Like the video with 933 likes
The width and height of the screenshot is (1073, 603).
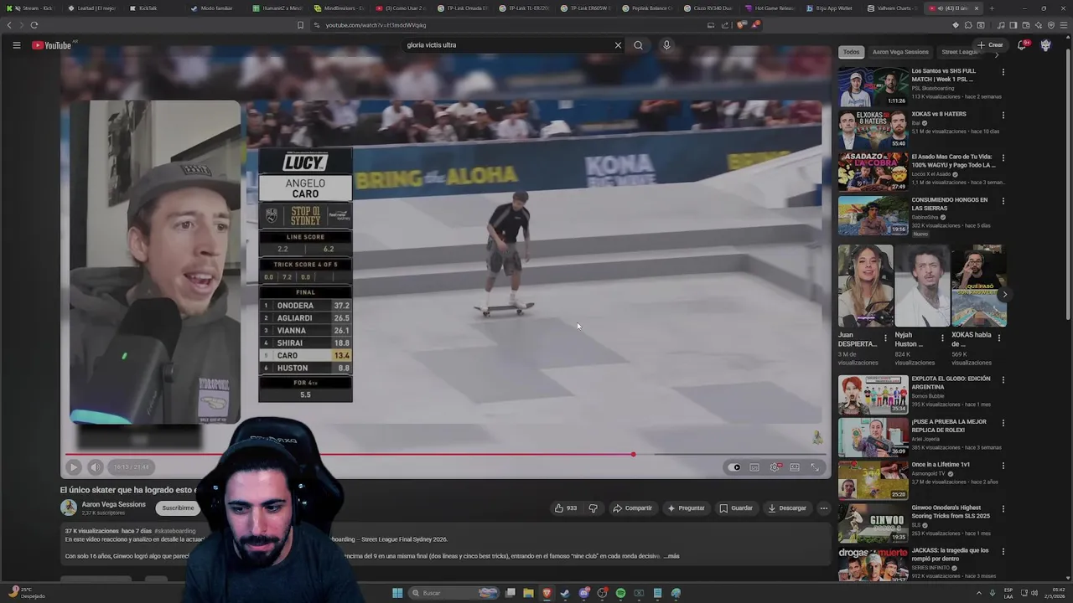[x=565, y=508]
